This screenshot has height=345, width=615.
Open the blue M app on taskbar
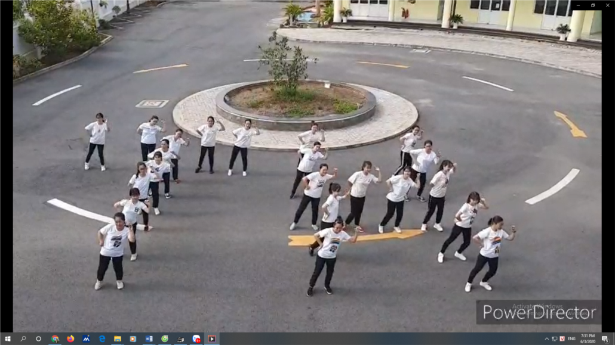[x=87, y=338]
